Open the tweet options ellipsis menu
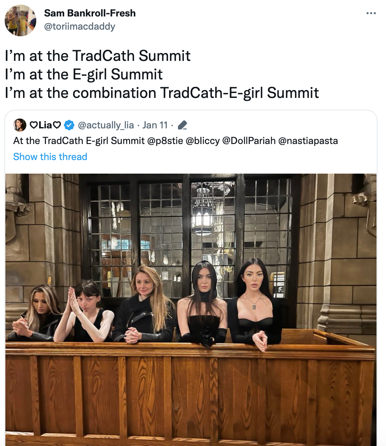The height and width of the screenshot is (446, 386). pos(372,13)
